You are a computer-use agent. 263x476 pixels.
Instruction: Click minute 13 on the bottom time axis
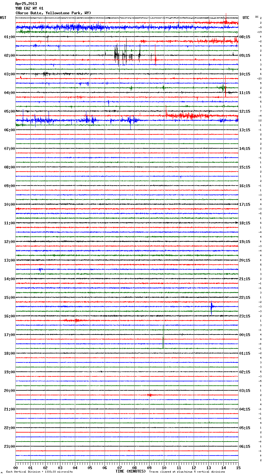pyautogui.click(x=209, y=468)
